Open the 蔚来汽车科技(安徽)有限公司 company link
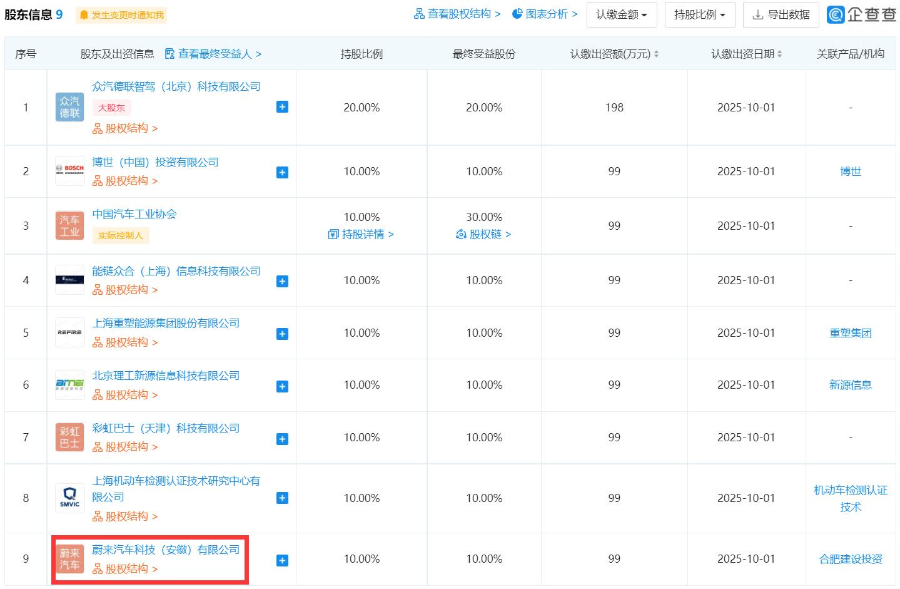Screen dimensions: 900x589 166,550
